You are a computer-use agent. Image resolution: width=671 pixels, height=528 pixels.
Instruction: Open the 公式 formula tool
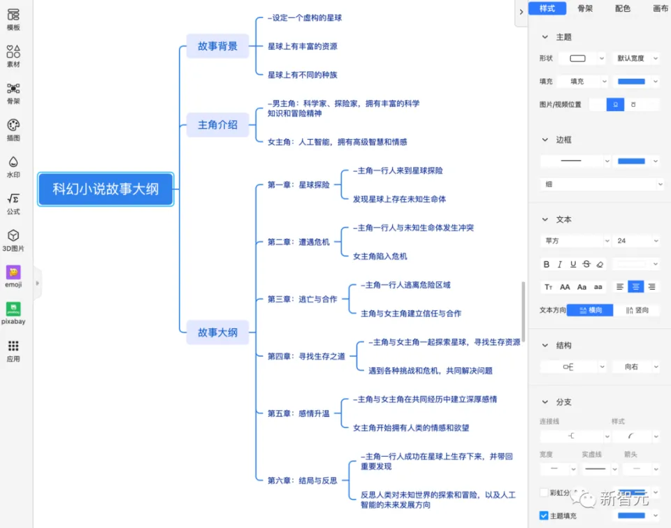pyautogui.click(x=13, y=203)
